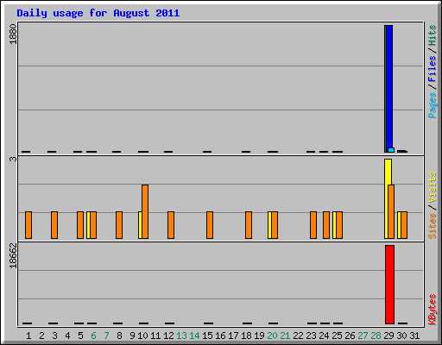Click day label 29 on the x-axis

tap(388, 336)
